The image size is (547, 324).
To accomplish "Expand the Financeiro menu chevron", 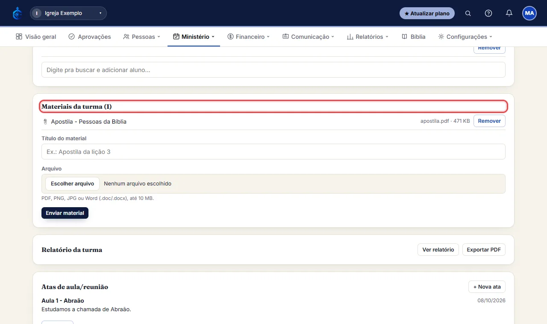I will pyautogui.click(x=268, y=37).
